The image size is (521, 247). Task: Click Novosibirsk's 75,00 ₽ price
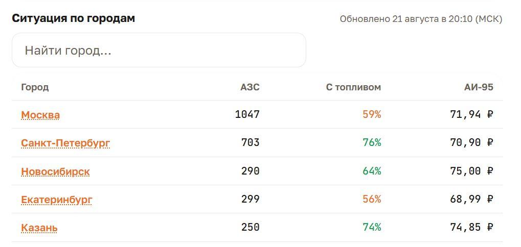tap(472, 171)
